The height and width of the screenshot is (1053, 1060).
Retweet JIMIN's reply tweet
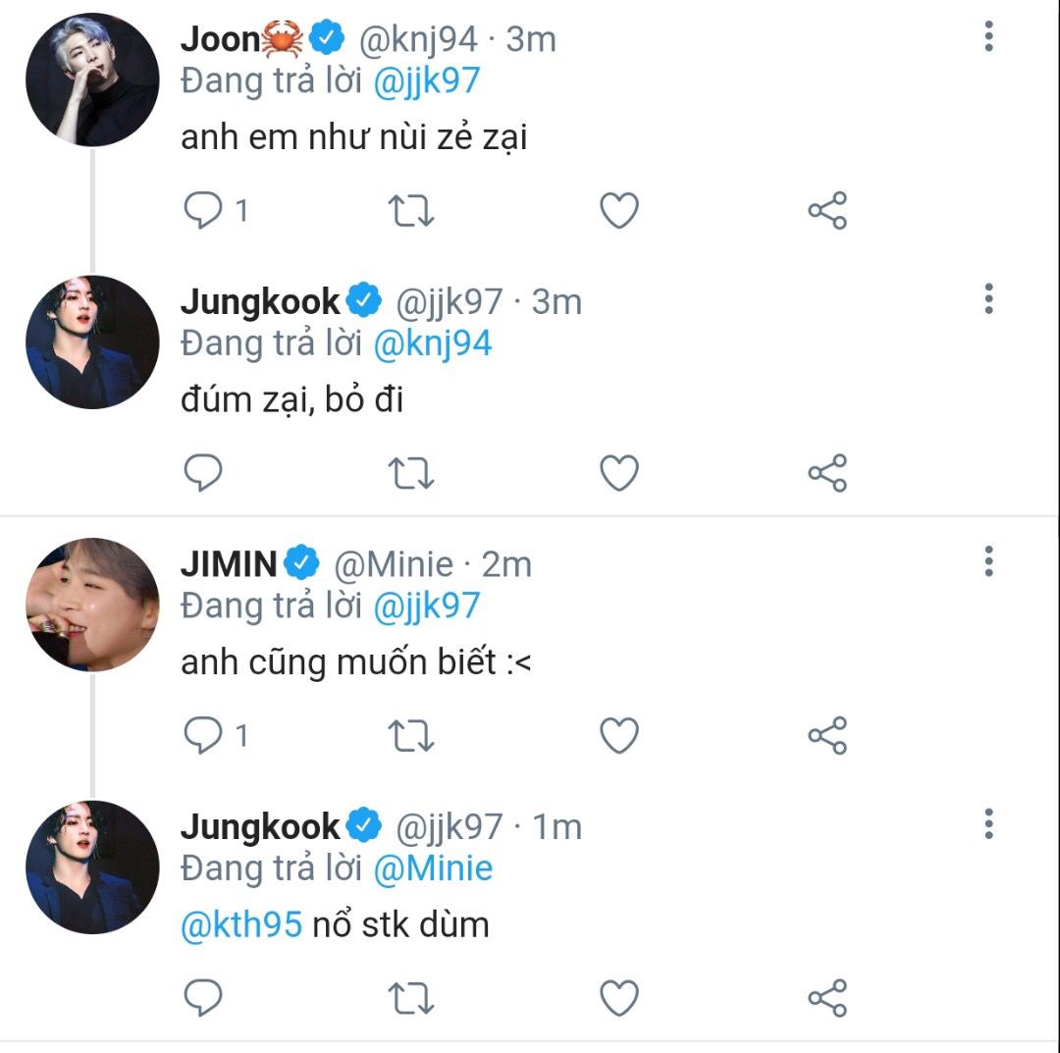click(411, 735)
